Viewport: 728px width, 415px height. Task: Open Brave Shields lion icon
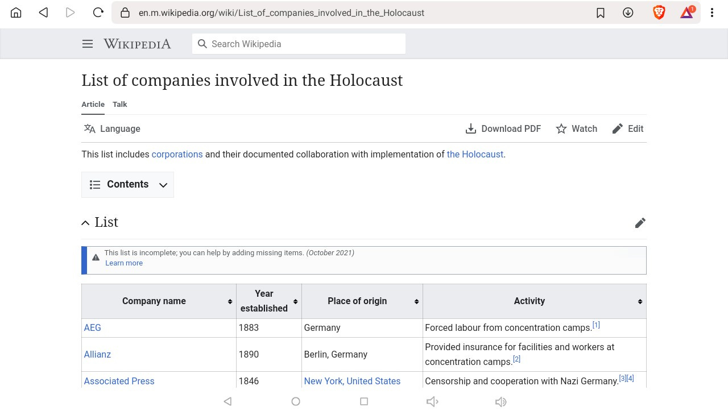[x=659, y=13]
